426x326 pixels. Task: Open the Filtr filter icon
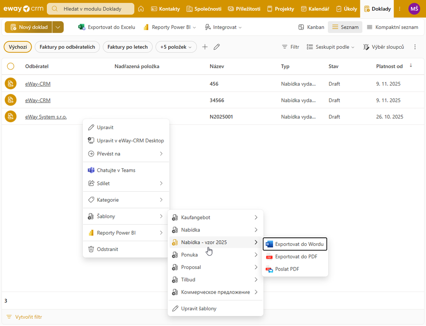coord(291,47)
